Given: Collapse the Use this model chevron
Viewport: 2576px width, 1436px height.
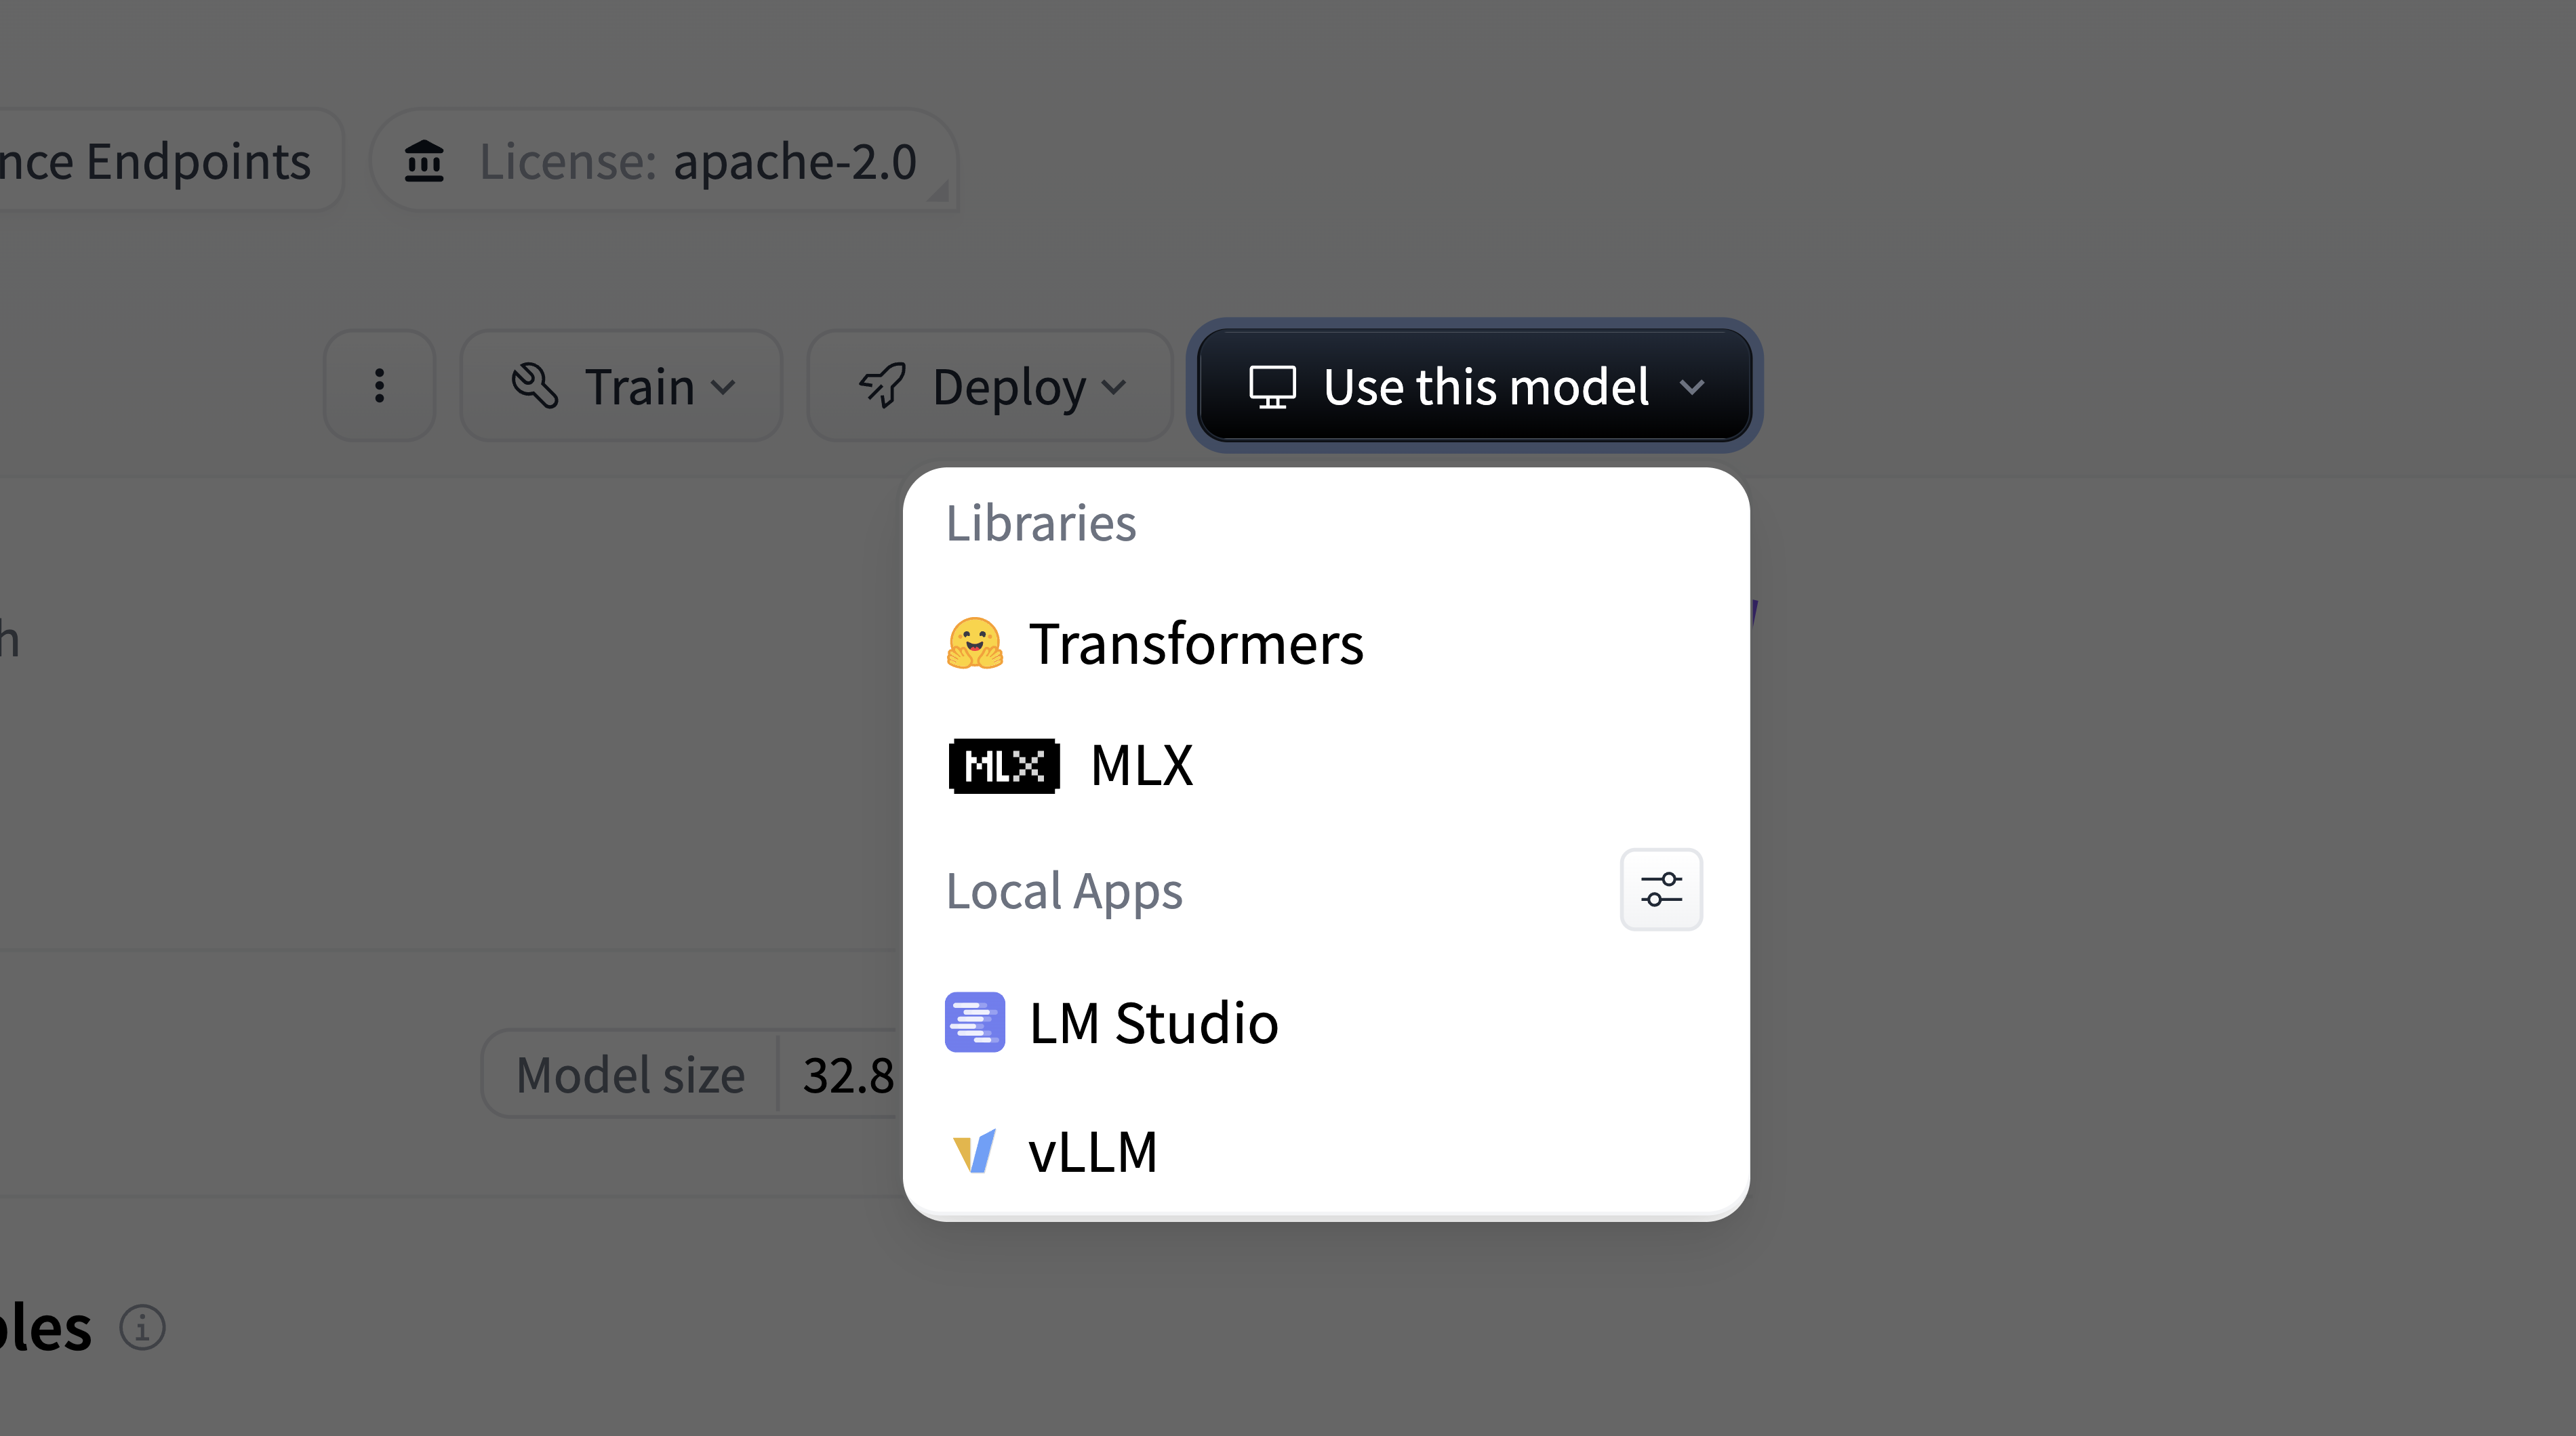Looking at the screenshot, I should [1692, 387].
